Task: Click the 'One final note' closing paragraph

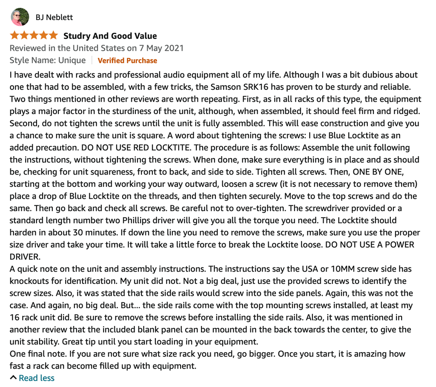Action: pos(207,360)
